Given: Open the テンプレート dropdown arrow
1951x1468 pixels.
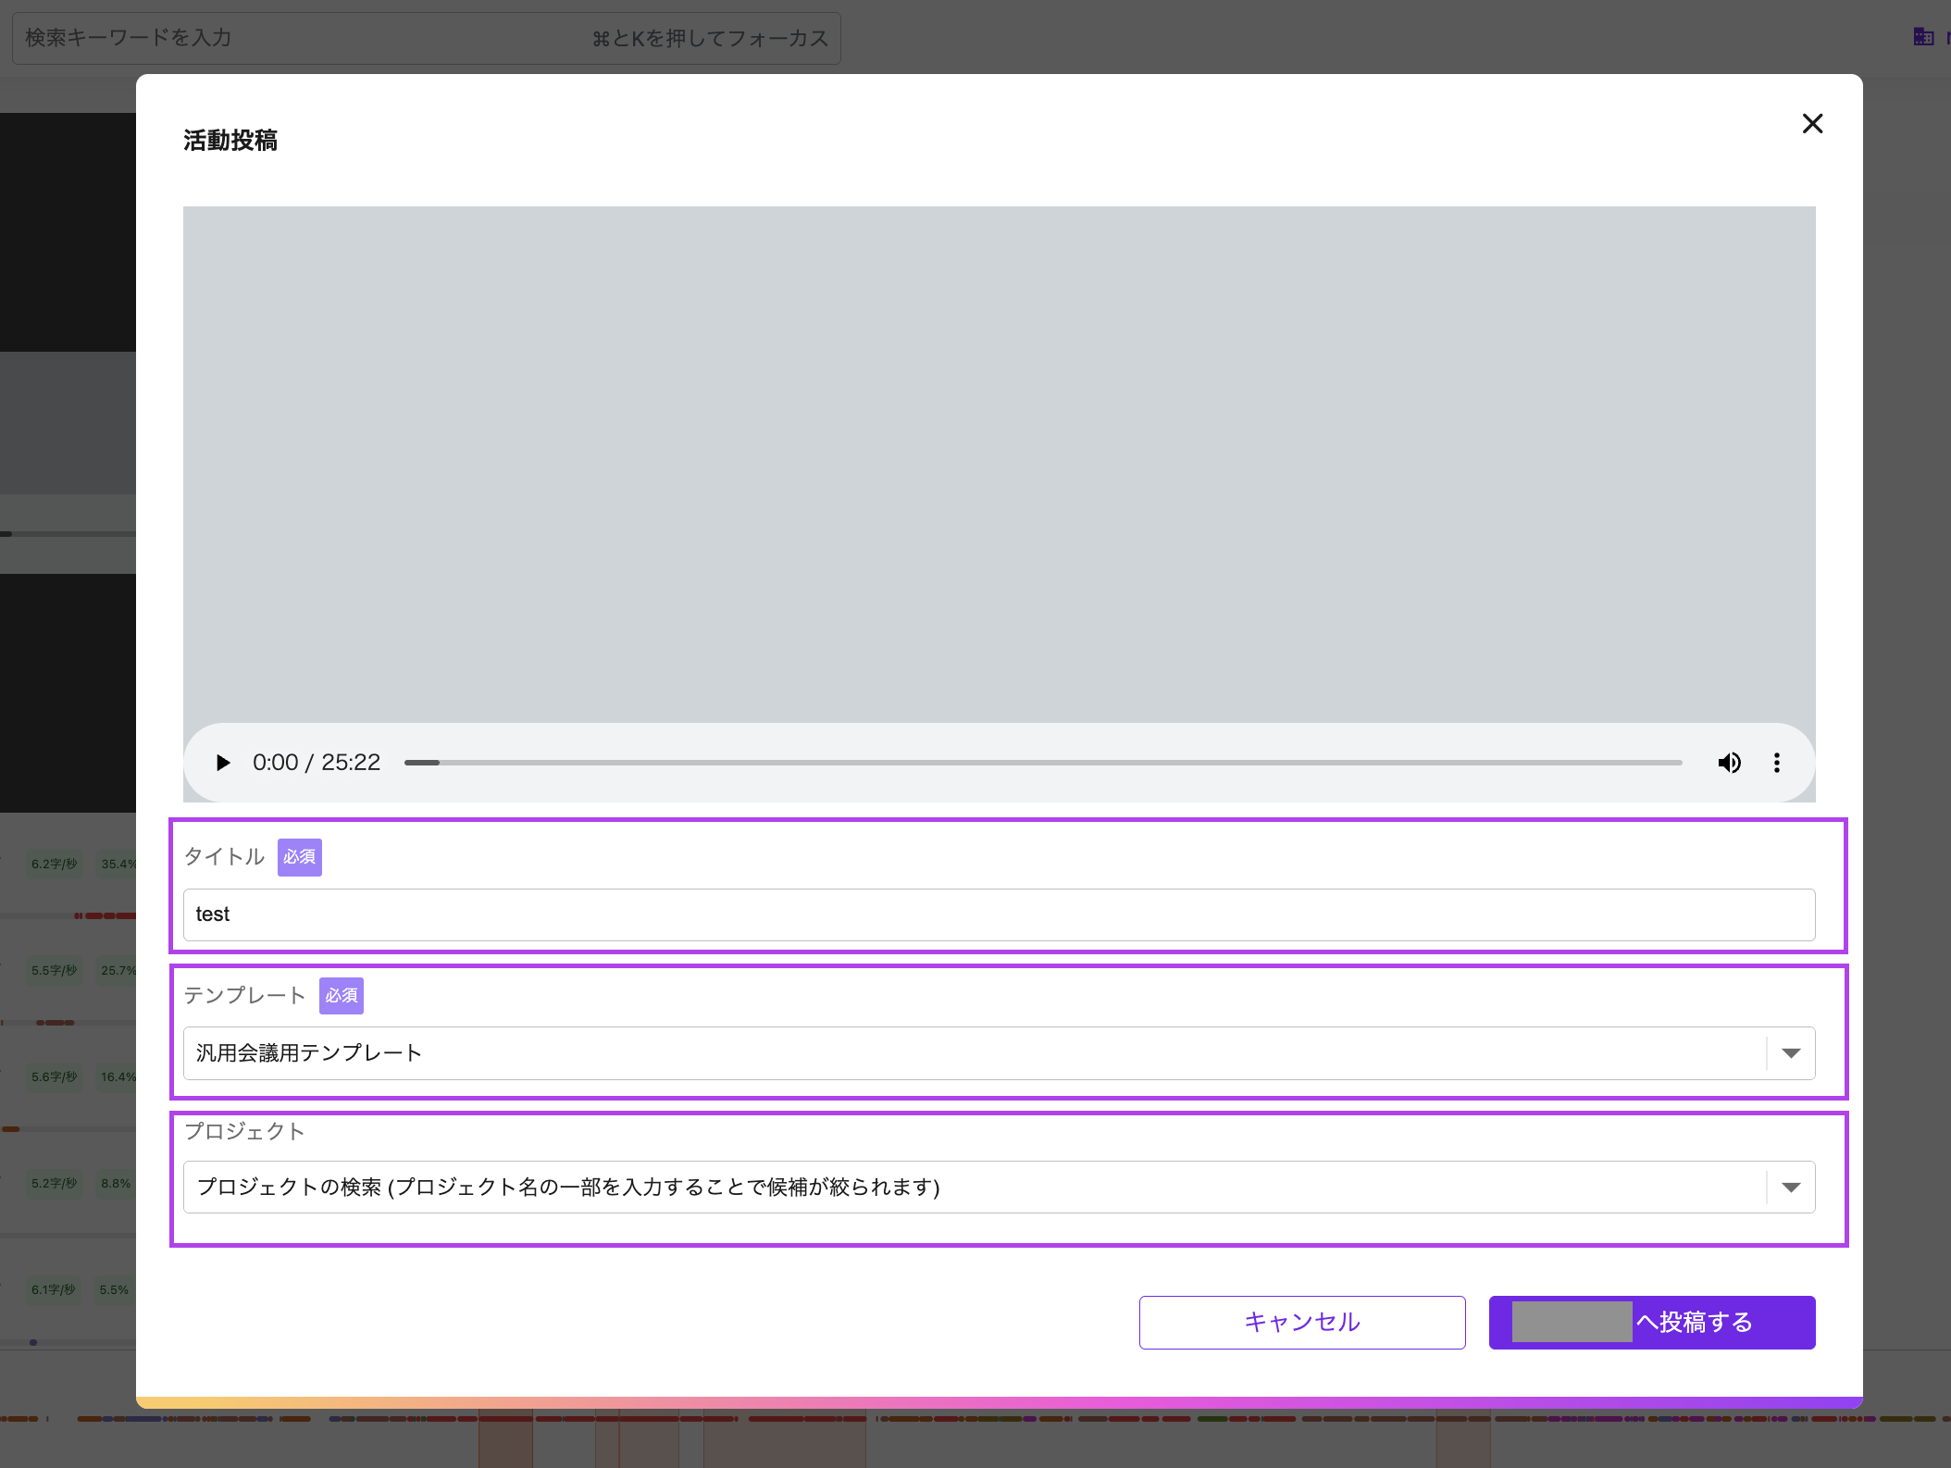Looking at the screenshot, I should 1791,1053.
